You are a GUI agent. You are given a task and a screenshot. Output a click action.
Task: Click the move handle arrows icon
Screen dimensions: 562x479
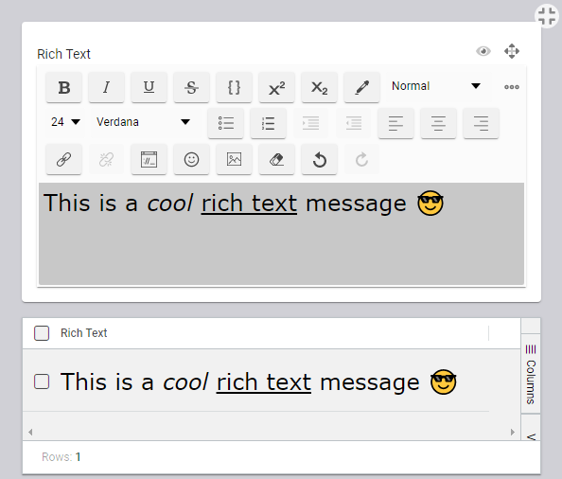pos(512,51)
